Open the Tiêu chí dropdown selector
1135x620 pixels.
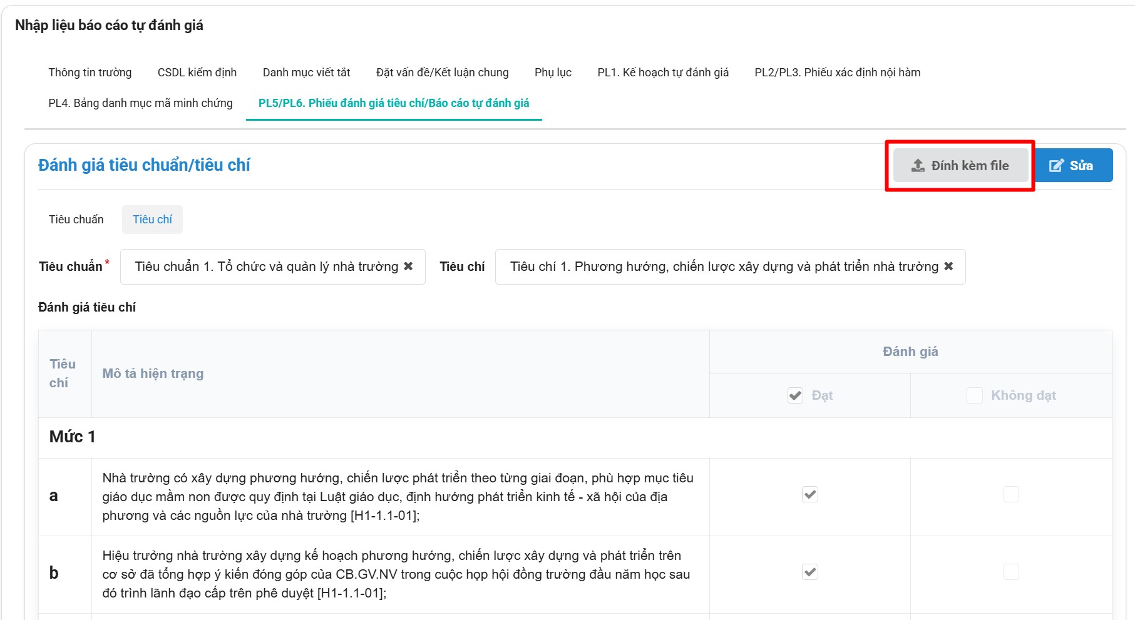723,267
